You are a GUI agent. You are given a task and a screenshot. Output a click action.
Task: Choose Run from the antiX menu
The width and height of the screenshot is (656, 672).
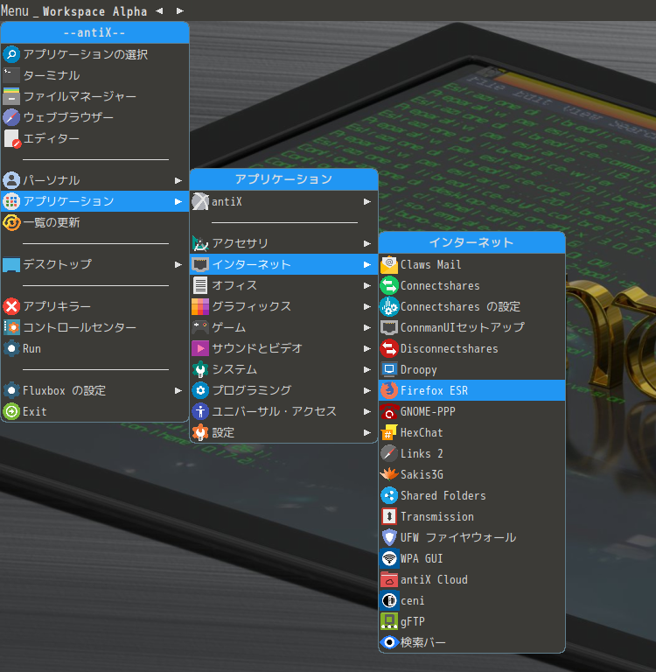point(94,348)
